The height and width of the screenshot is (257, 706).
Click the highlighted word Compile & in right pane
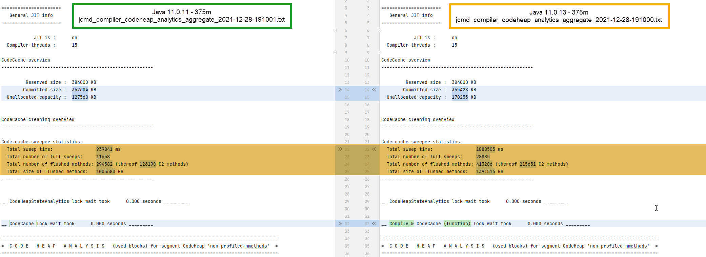[402, 224]
